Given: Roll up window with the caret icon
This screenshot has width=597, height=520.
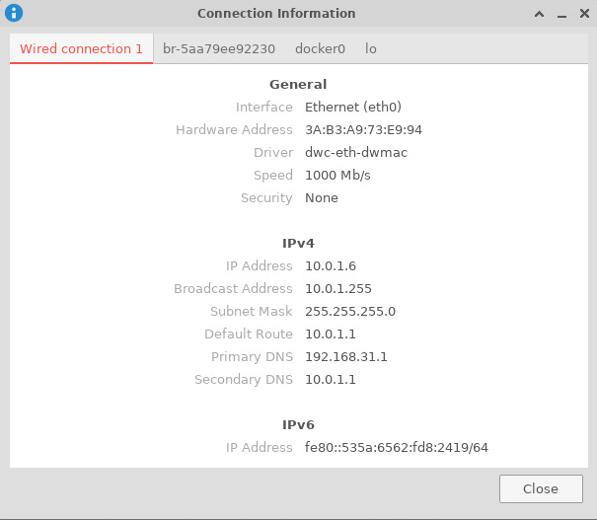Looking at the screenshot, I should click(539, 14).
